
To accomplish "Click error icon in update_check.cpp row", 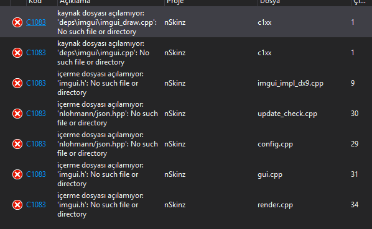I will pyautogui.click(x=17, y=114).
